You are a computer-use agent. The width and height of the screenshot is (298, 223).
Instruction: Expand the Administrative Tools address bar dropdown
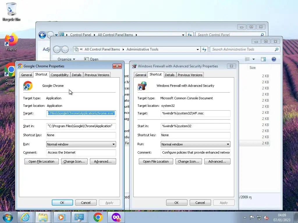pos(198,49)
